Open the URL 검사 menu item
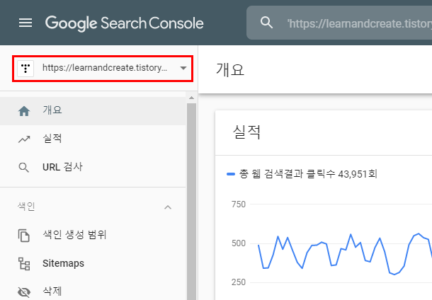Image resolution: width=432 pixels, height=300 pixels. (93, 167)
